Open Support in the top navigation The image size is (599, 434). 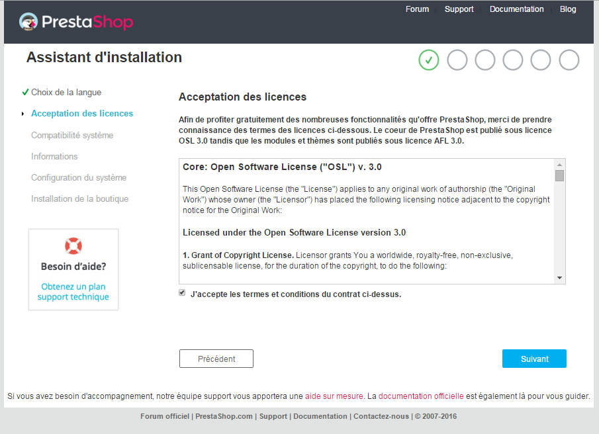[x=459, y=9]
